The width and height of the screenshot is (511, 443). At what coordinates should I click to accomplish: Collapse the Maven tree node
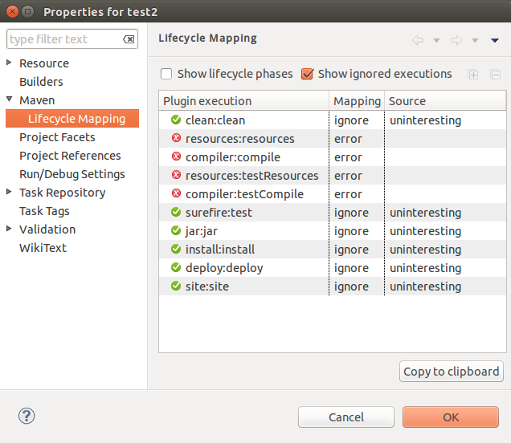coord(9,100)
